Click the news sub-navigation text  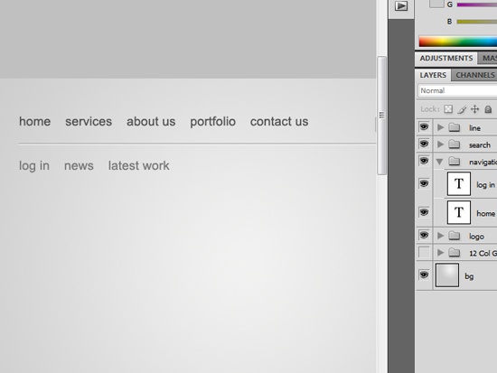pyautogui.click(x=79, y=166)
